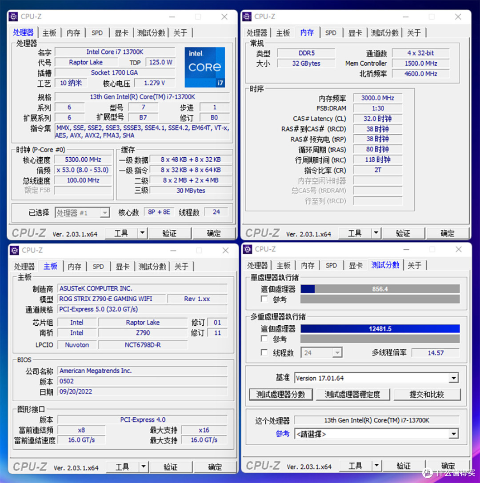Open 工具 dropdown arrow in memory window

pyautogui.click(x=376, y=233)
